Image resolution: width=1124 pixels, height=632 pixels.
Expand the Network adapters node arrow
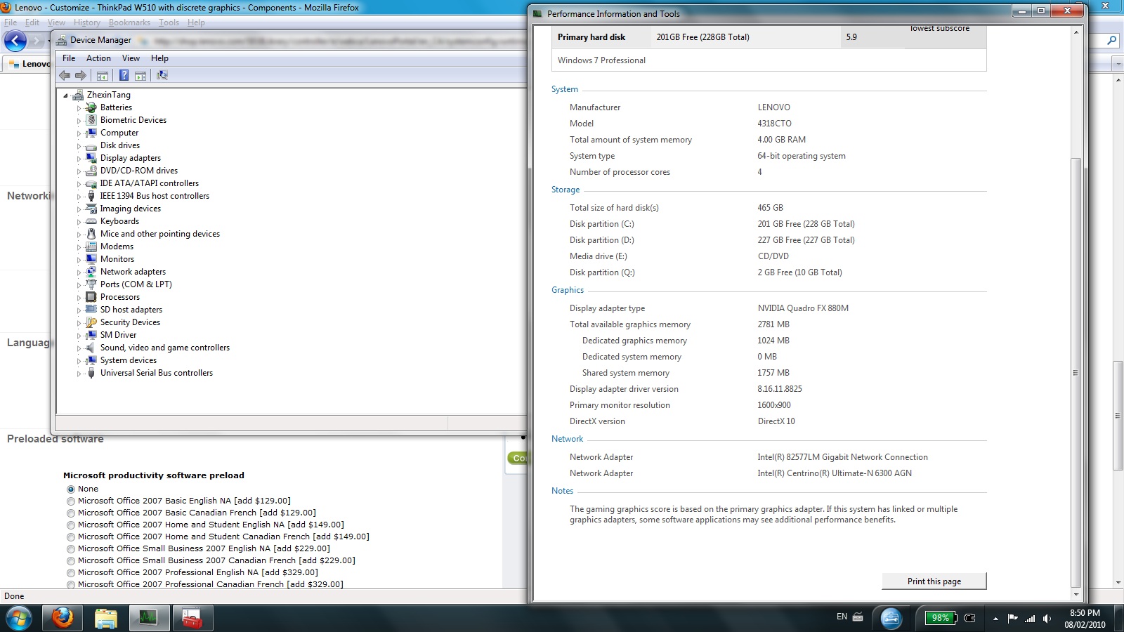point(79,272)
